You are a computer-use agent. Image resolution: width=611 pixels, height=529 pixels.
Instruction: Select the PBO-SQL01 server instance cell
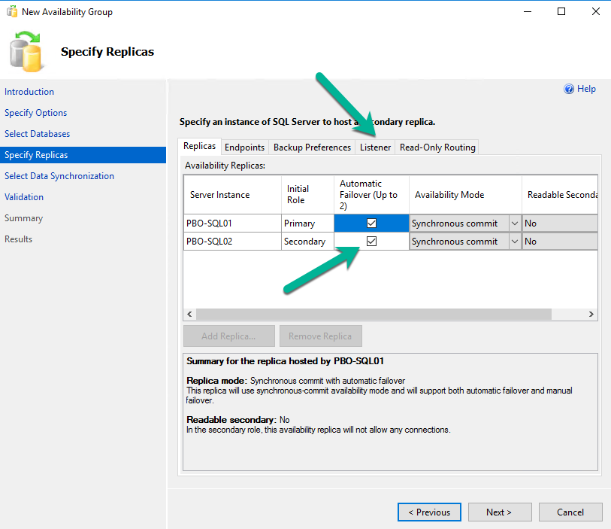click(233, 223)
